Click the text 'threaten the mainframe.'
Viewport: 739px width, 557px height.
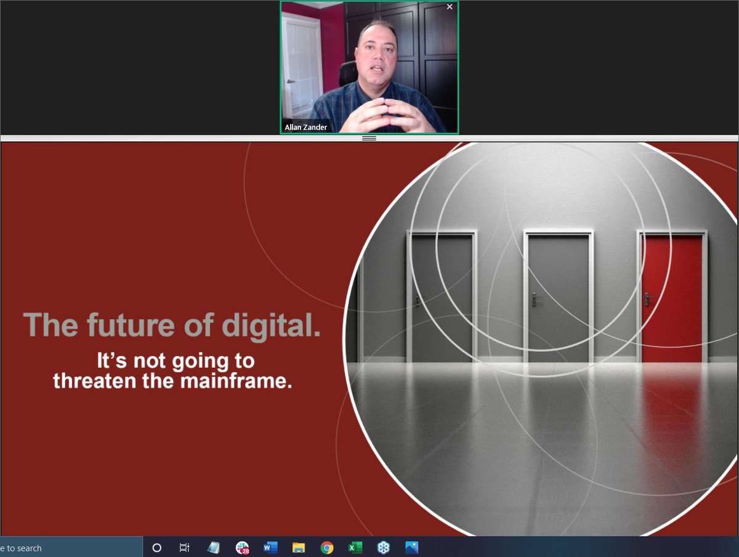tap(172, 381)
